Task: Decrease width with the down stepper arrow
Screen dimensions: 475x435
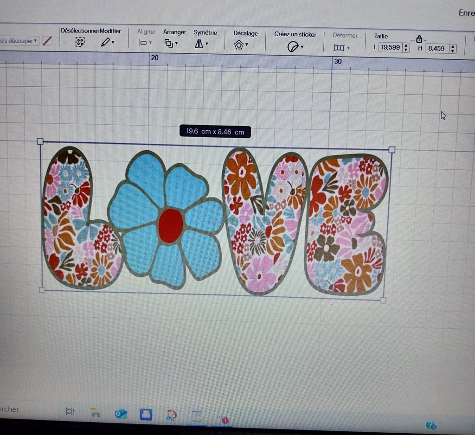Action: coord(406,50)
